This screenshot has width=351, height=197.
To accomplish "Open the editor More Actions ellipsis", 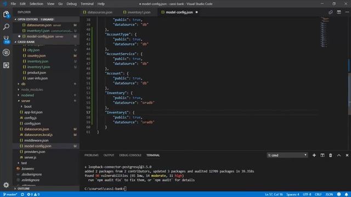I will pyautogui.click(x=347, y=12).
